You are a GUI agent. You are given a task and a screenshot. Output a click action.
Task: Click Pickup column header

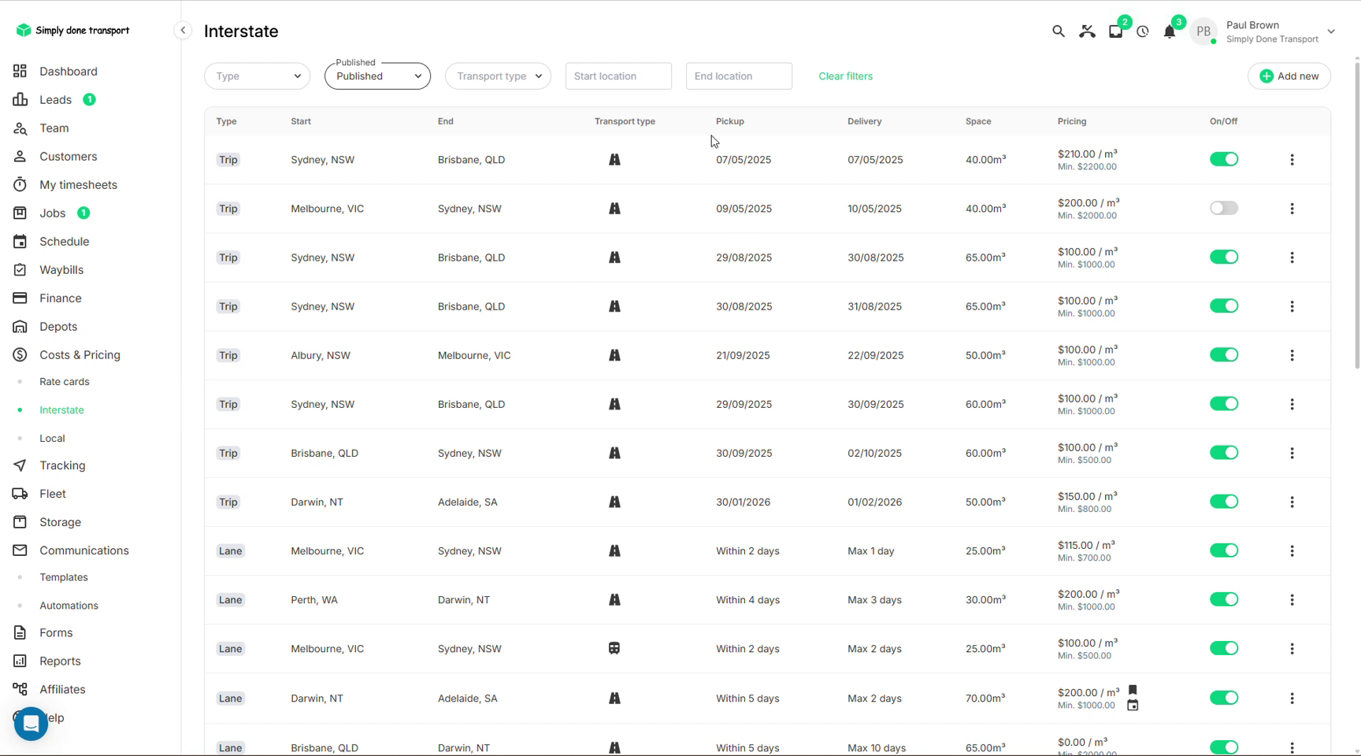(x=729, y=121)
